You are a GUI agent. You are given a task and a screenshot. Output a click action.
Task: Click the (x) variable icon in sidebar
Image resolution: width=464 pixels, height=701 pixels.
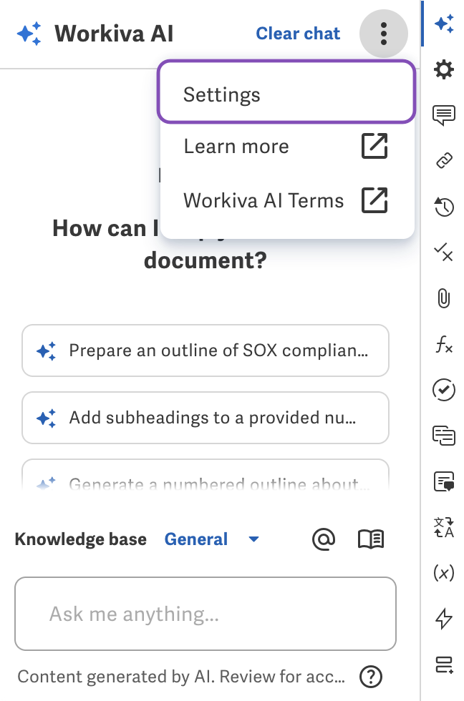444,573
